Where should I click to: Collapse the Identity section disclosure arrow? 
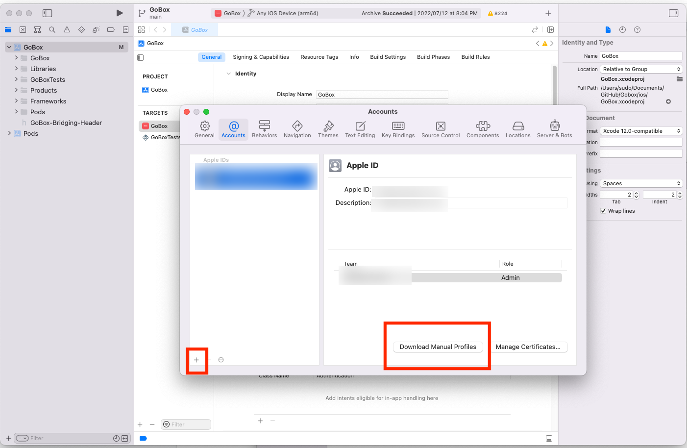pos(228,74)
